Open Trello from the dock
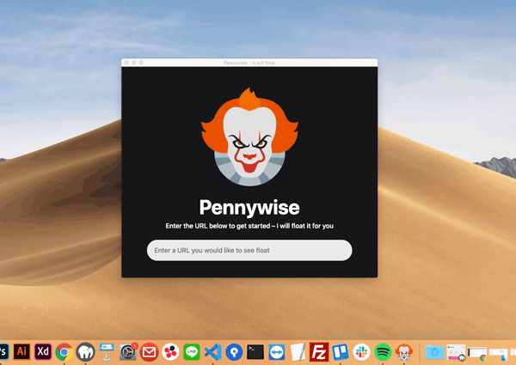 click(x=341, y=352)
